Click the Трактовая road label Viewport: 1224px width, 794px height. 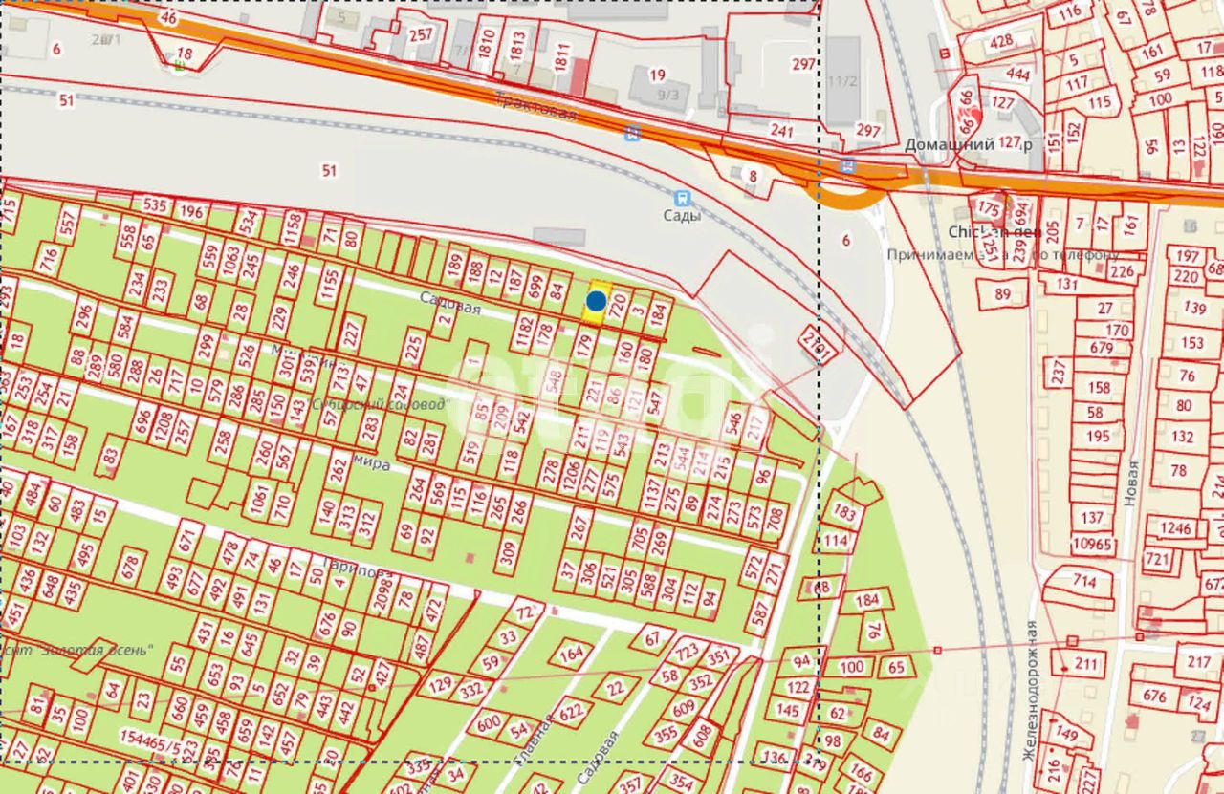535,105
